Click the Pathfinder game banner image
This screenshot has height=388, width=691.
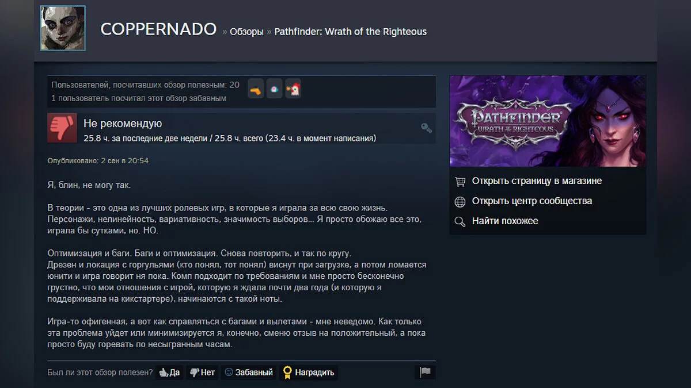coord(548,121)
